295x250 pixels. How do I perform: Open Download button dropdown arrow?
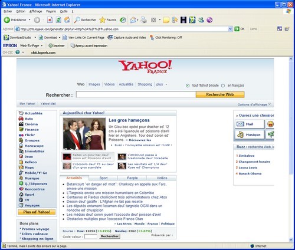coord(60,38)
